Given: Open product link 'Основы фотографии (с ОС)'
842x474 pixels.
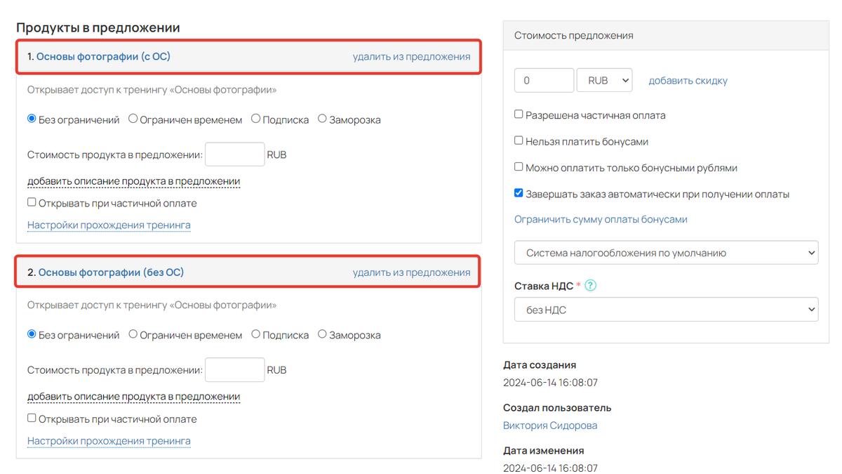Looking at the screenshot, I should 103,56.
